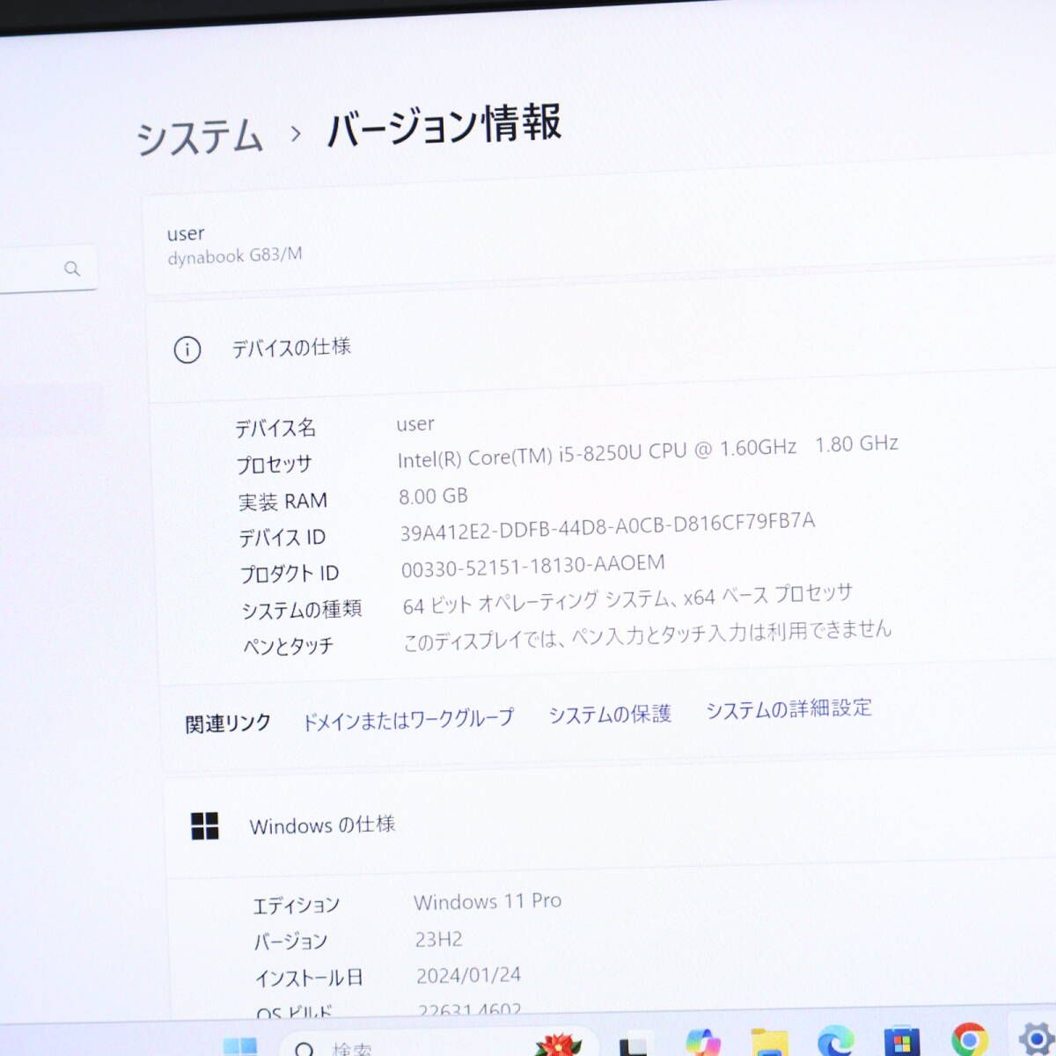Click the poinsettia flower icon in taskbar search

point(558,1045)
